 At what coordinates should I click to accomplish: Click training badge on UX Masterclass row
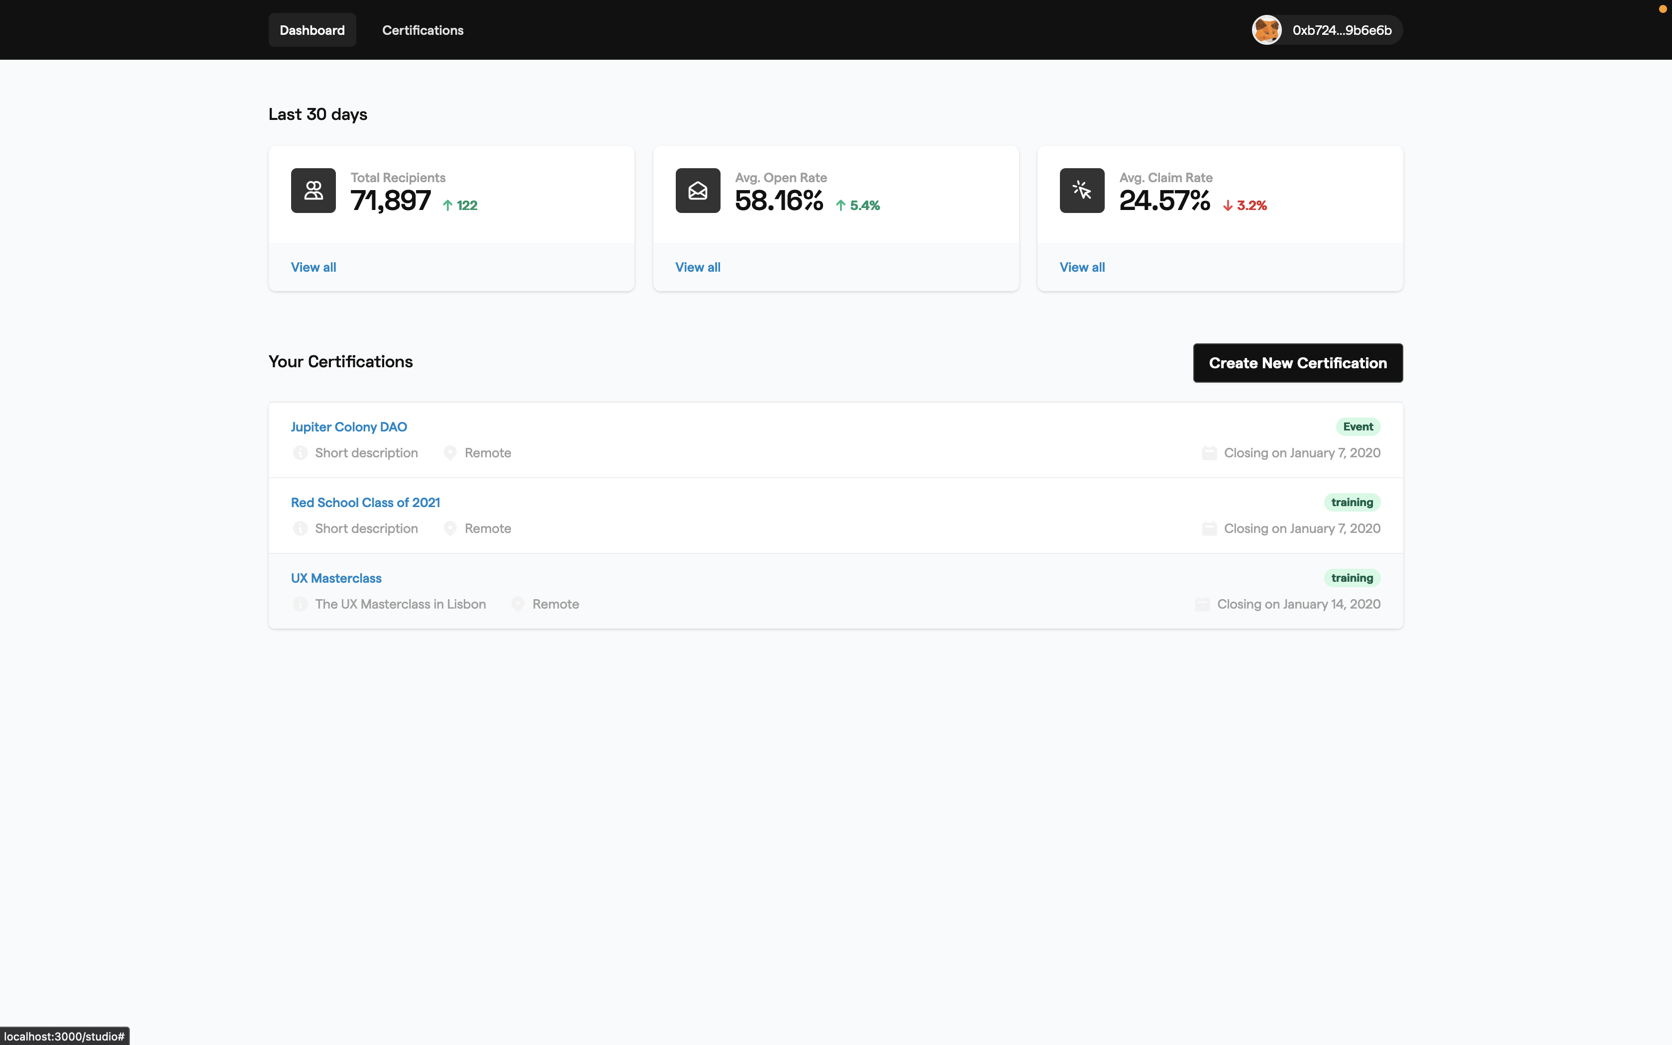click(x=1352, y=578)
